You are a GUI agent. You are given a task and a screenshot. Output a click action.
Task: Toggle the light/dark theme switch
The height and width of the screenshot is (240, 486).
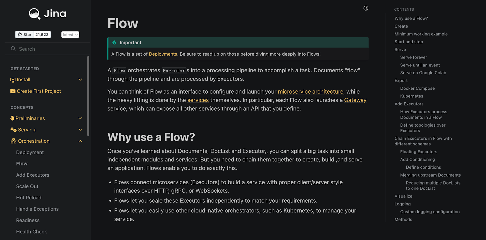pyautogui.click(x=366, y=8)
